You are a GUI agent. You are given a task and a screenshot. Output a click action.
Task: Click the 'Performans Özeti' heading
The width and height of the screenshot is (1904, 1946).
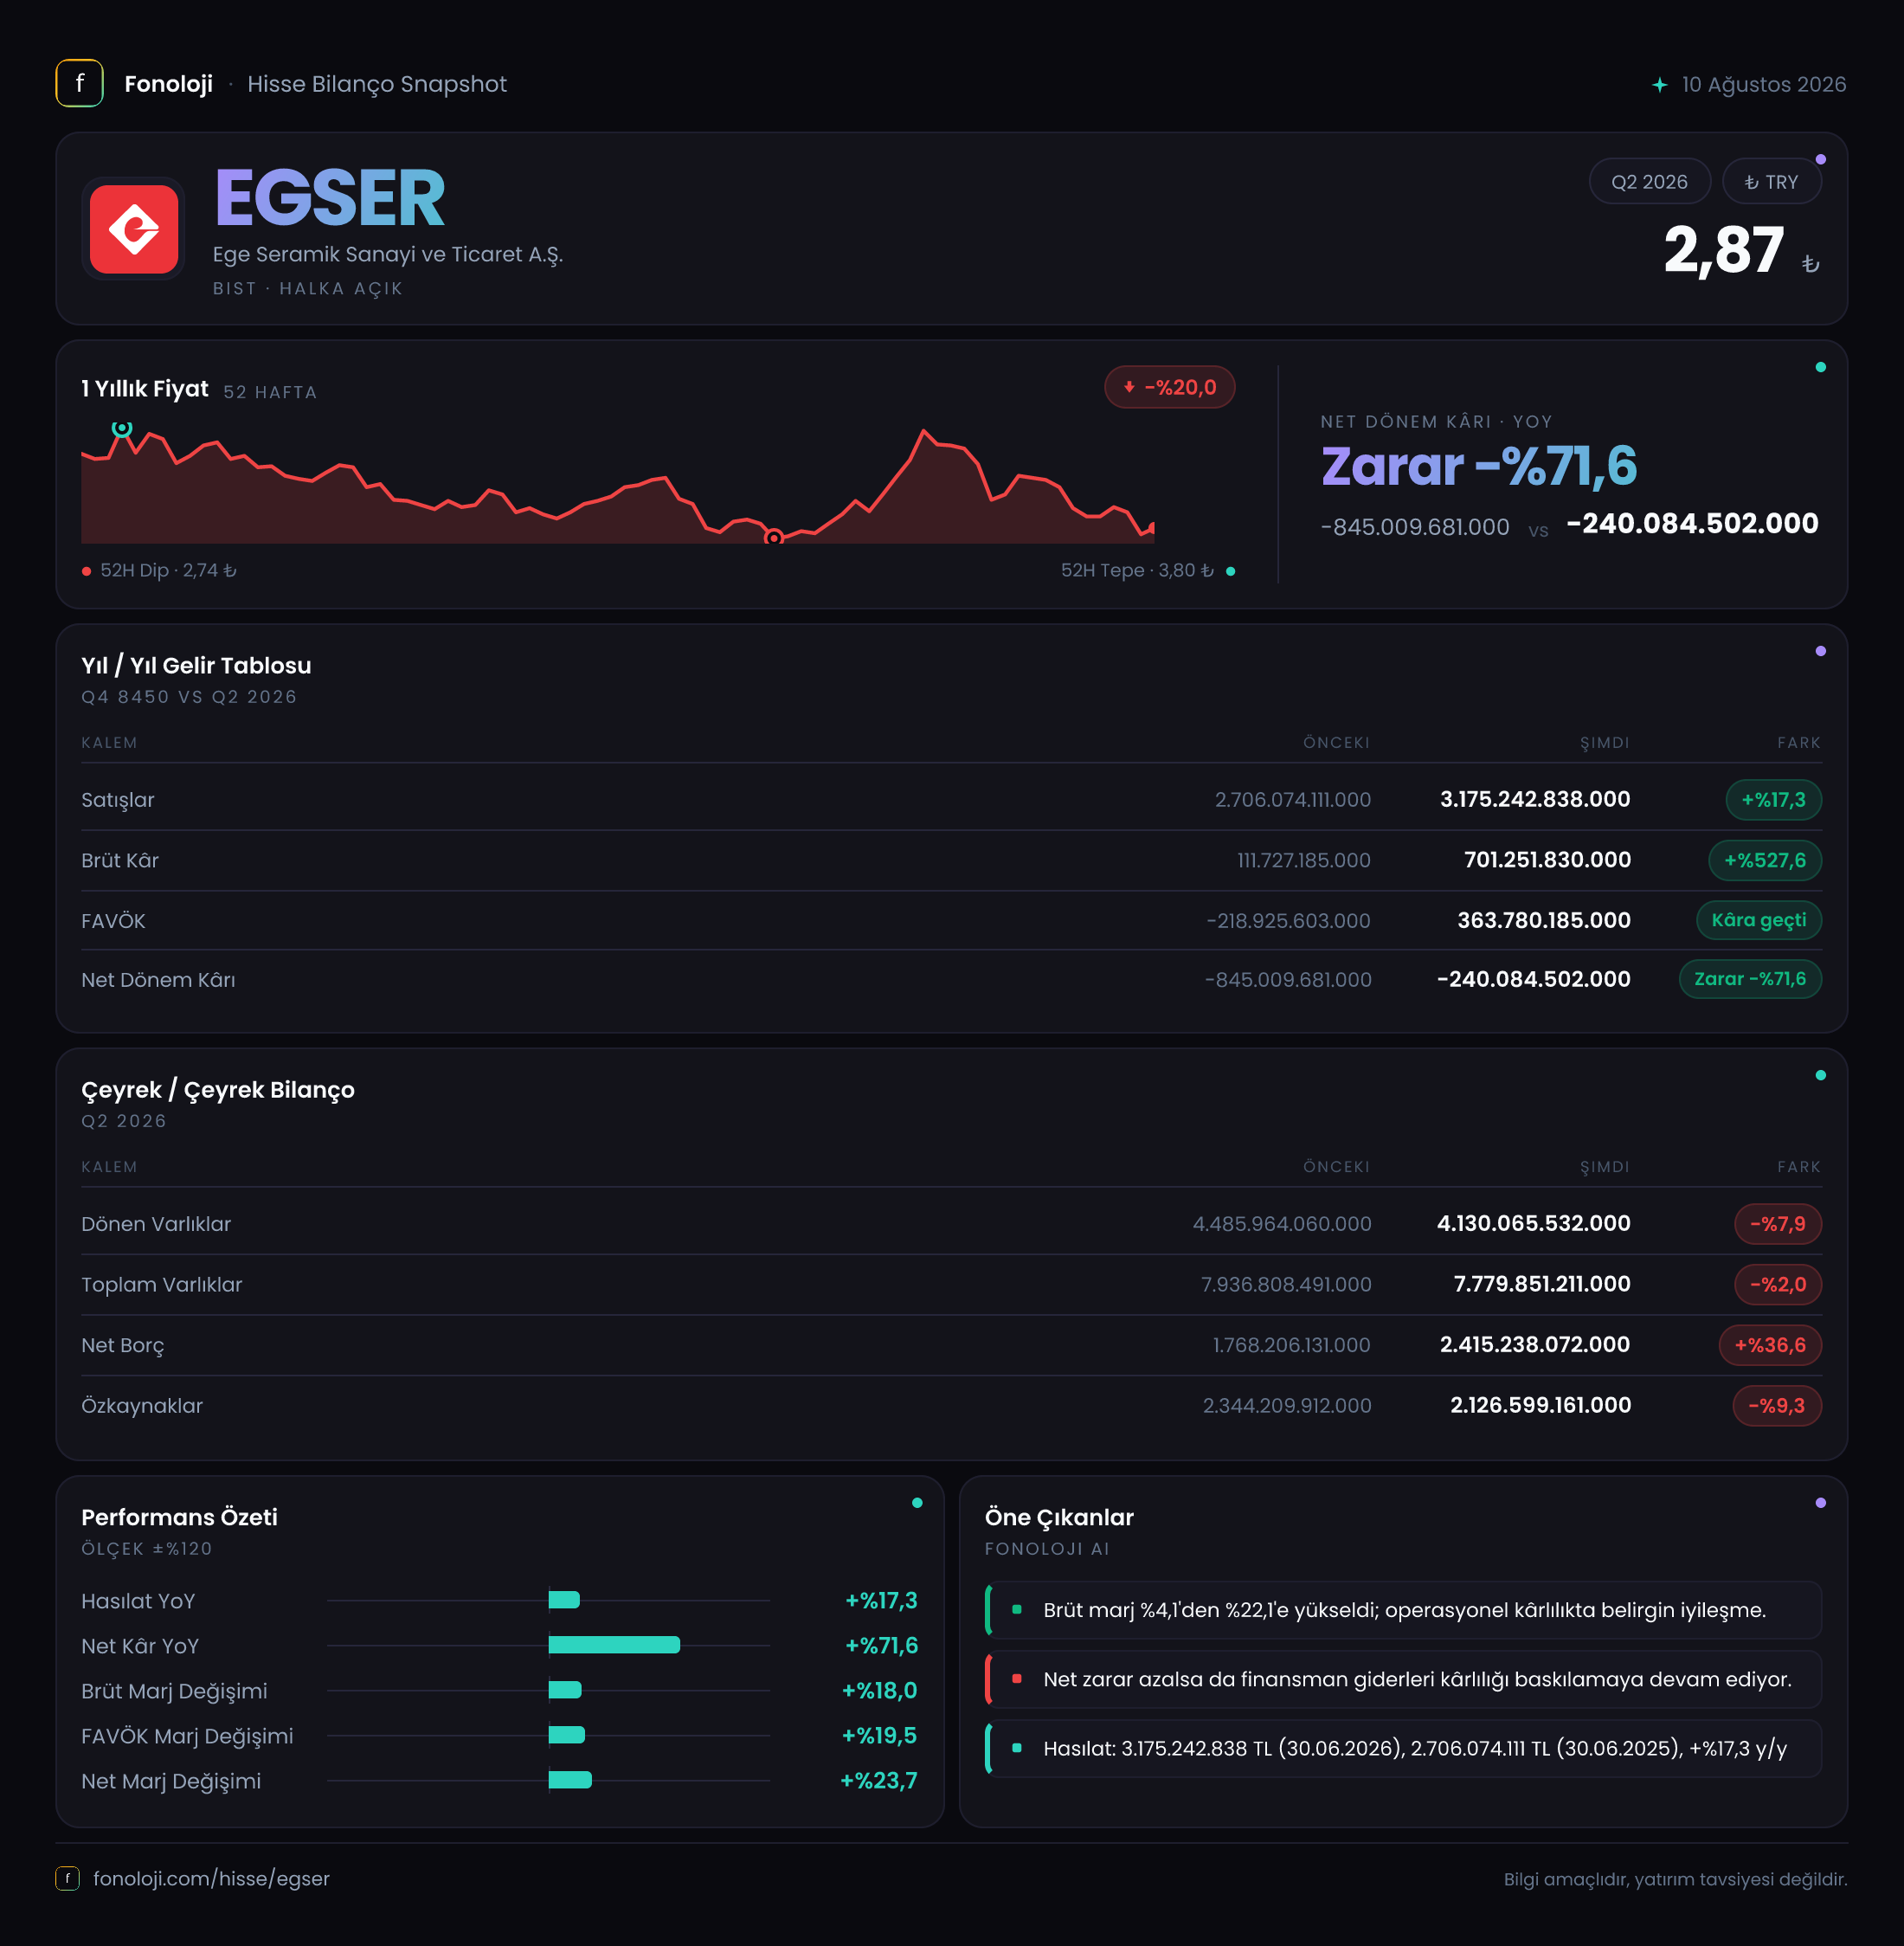click(x=179, y=1517)
